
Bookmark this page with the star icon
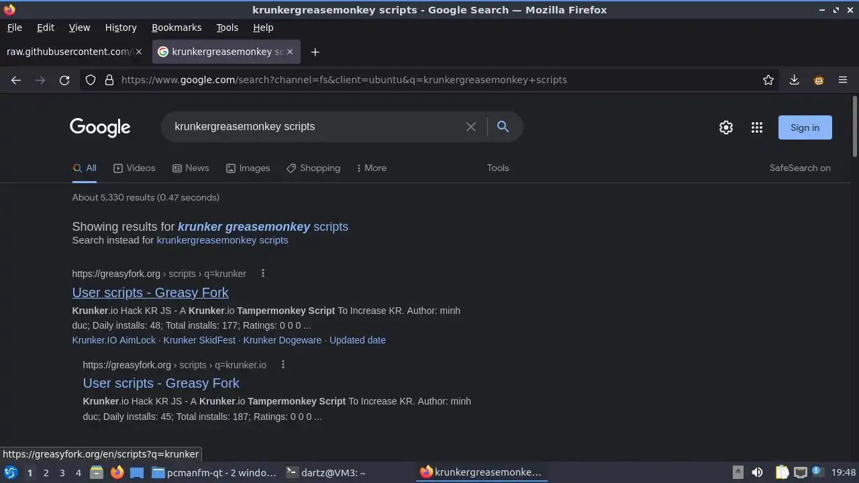click(768, 80)
